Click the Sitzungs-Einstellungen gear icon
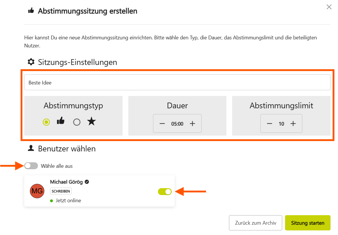338x235 pixels. click(x=31, y=62)
